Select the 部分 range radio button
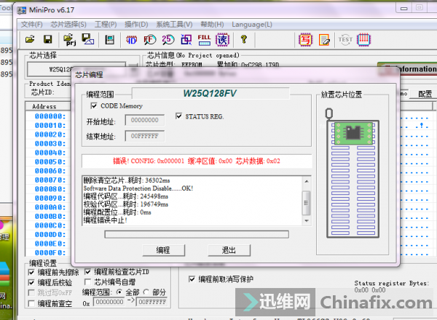437x320 pixels. pyautogui.click(x=146, y=292)
